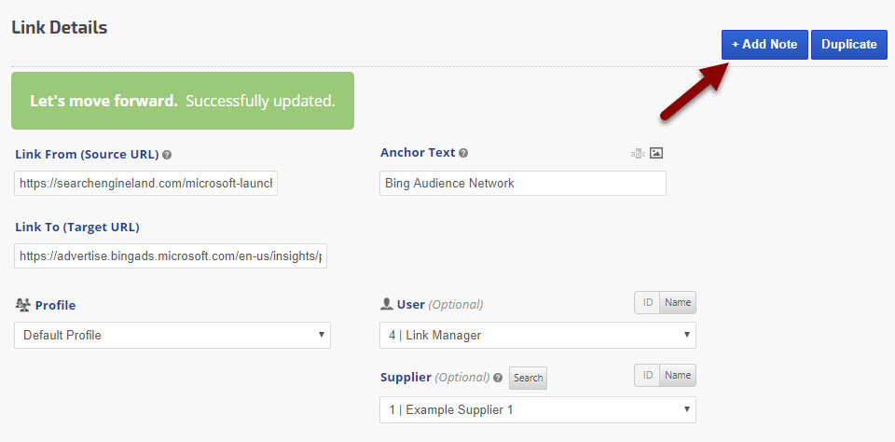
Task: Click the help icon next to Anchor Text
Action: click(463, 153)
